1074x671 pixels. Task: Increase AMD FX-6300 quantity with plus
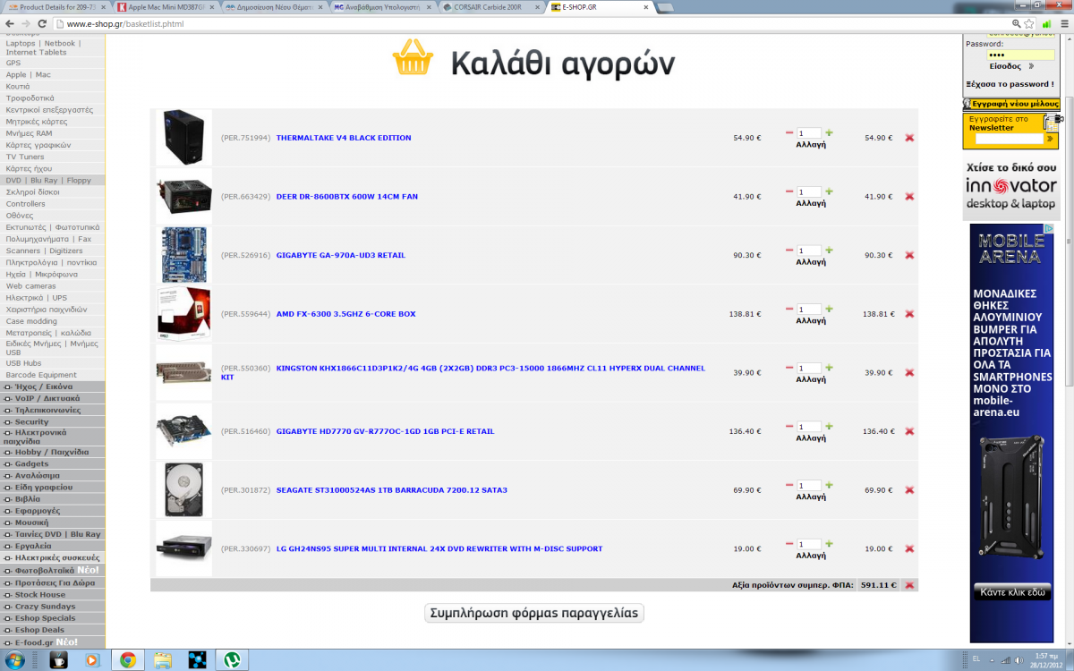pos(829,309)
